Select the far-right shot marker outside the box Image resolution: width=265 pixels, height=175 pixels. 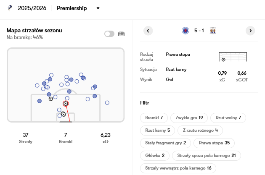[x=107, y=103]
